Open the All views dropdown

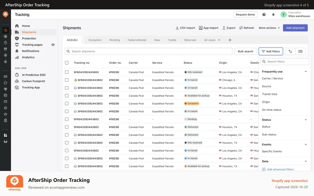[212, 40]
